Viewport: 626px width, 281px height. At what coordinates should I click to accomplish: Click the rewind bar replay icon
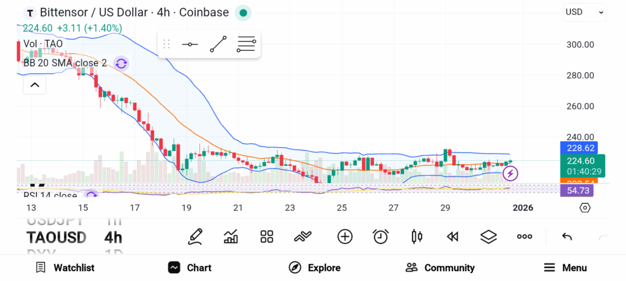click(452, 237)
